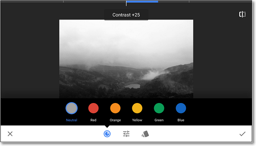Click the Yellow text label

(x=137, y=120)
